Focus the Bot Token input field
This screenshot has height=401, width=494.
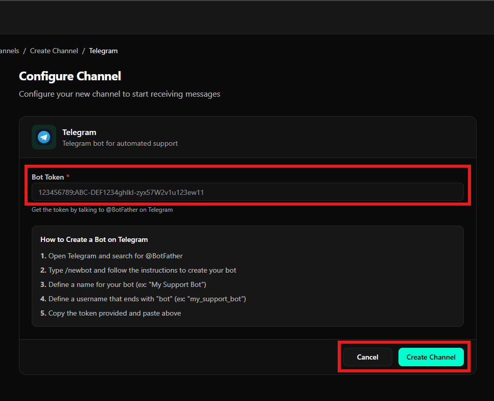(x=248, y=192)
